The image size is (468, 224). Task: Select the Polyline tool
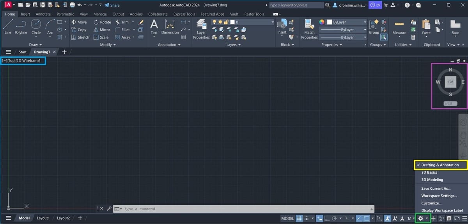click(x=21, y=27)
